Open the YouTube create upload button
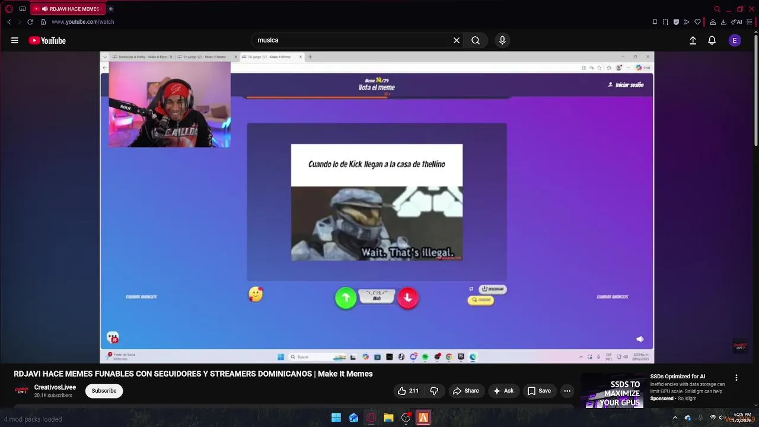This screenshot has height=427, width=759. (x=693, y=40)
